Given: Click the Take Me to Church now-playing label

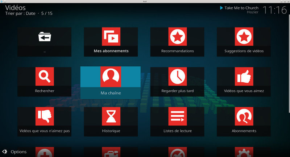Looking at the screenshot, I should pyautogui.click(x=241, y=8).
